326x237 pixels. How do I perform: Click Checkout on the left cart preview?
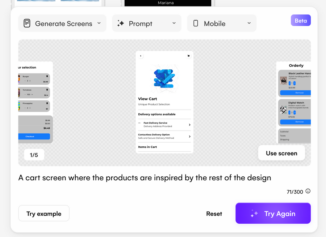(35, 136)
